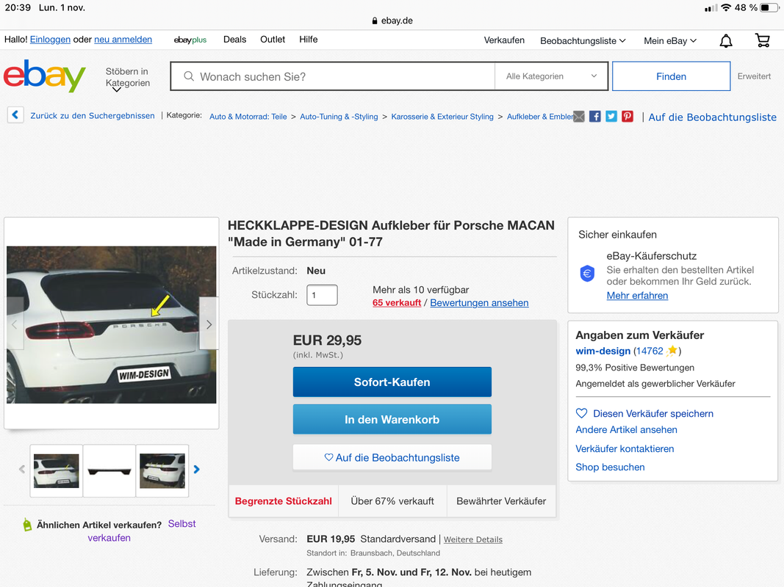This screenshot has width=784, height=587.
Task: Open the Alle Kategorien dropdown
Action: 551,76
